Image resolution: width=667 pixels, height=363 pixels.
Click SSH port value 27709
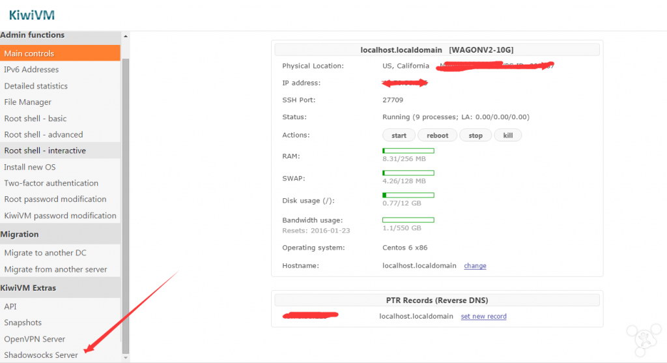point(393,100)
